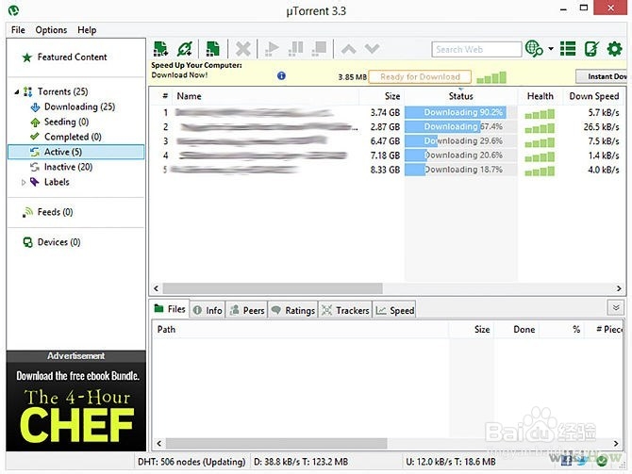
Task: Click the Downloading category arrow icon
Action: click(x=35, y=107)
